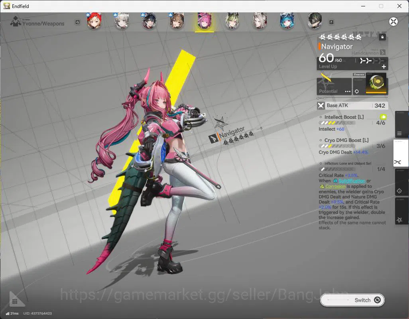The image size is (409, 319).
Task: Click the Endfield app icon in title bar
Action: [7, 6]
